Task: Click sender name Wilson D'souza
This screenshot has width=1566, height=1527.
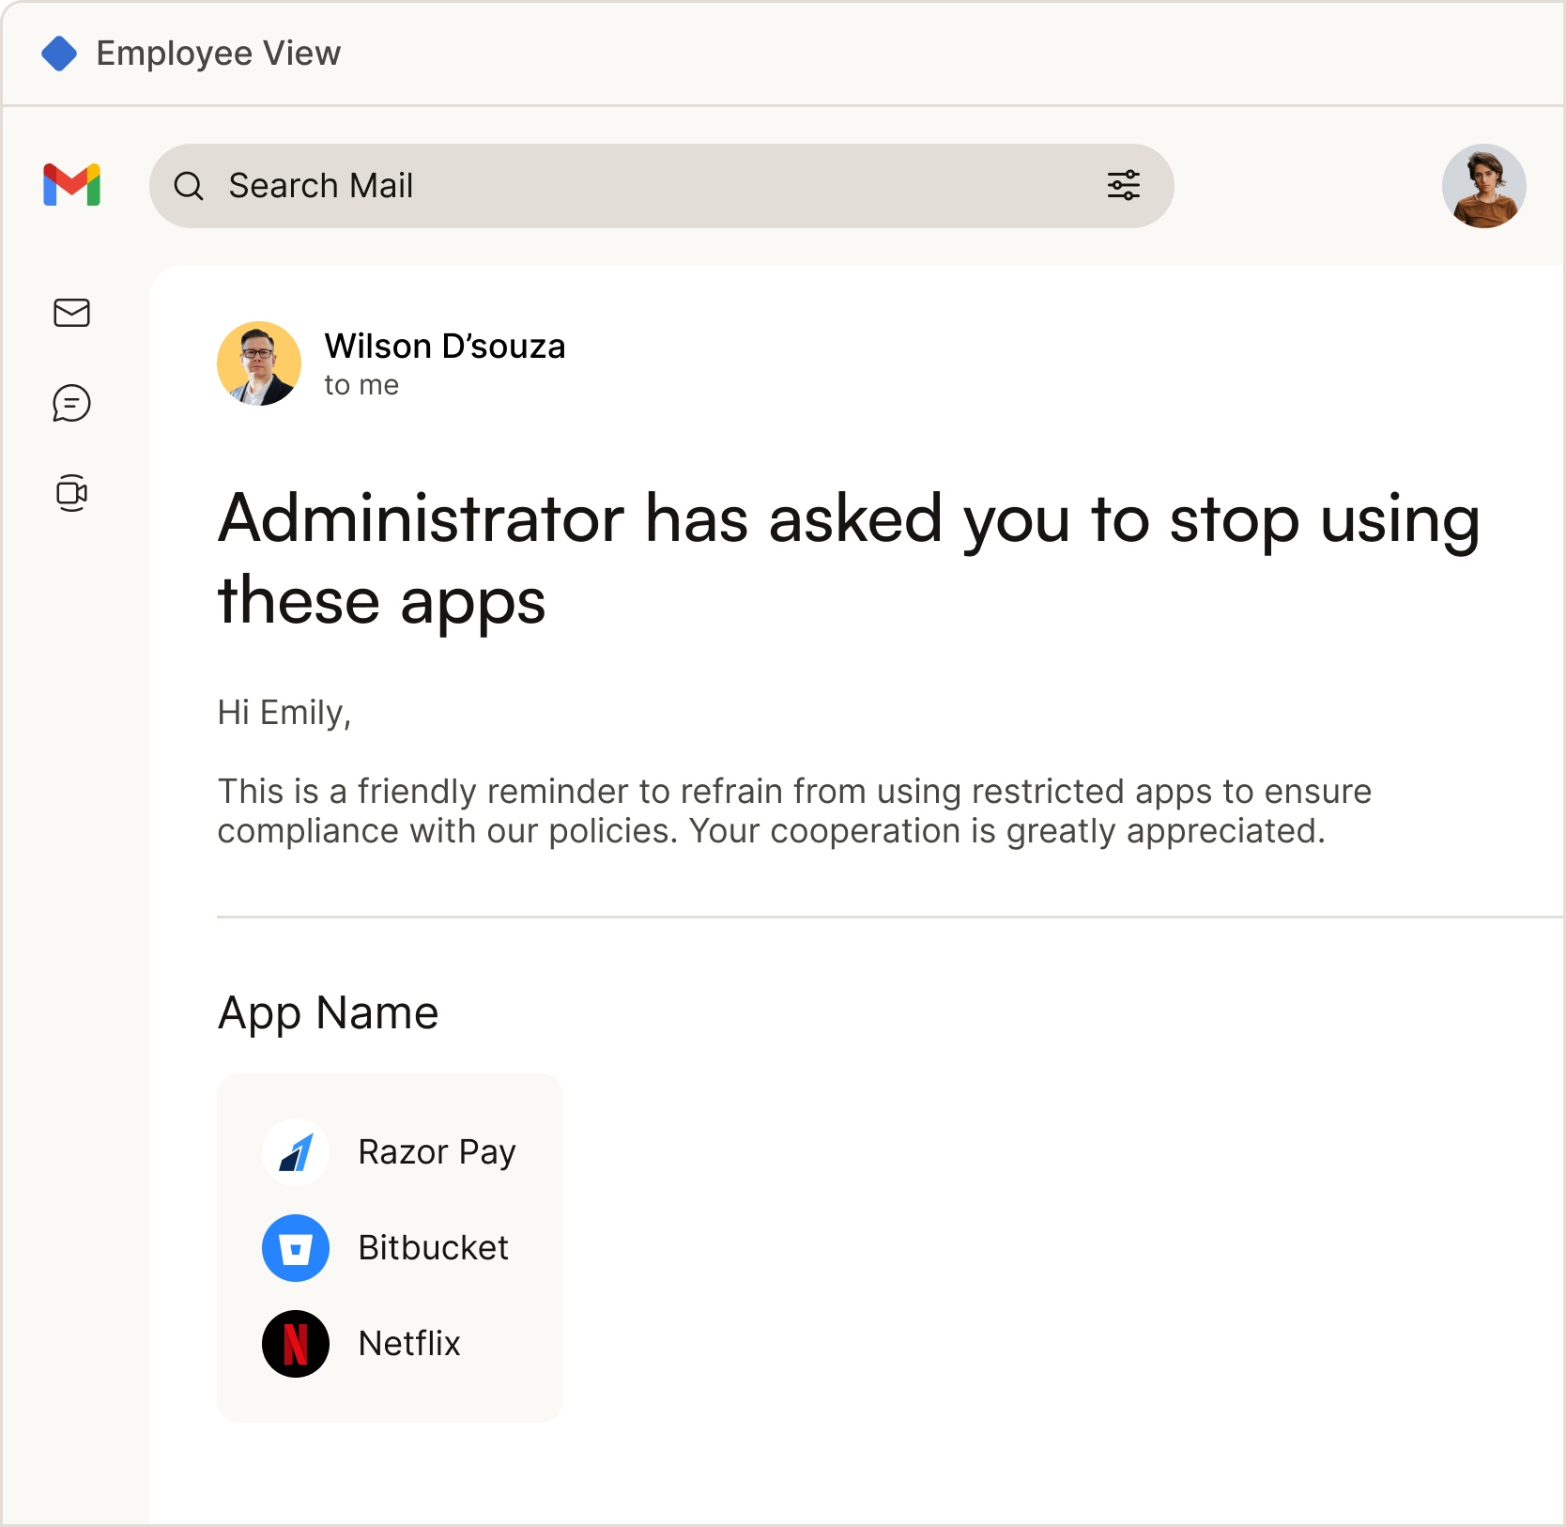Action: pyautogui.click(x=445, y=347)
